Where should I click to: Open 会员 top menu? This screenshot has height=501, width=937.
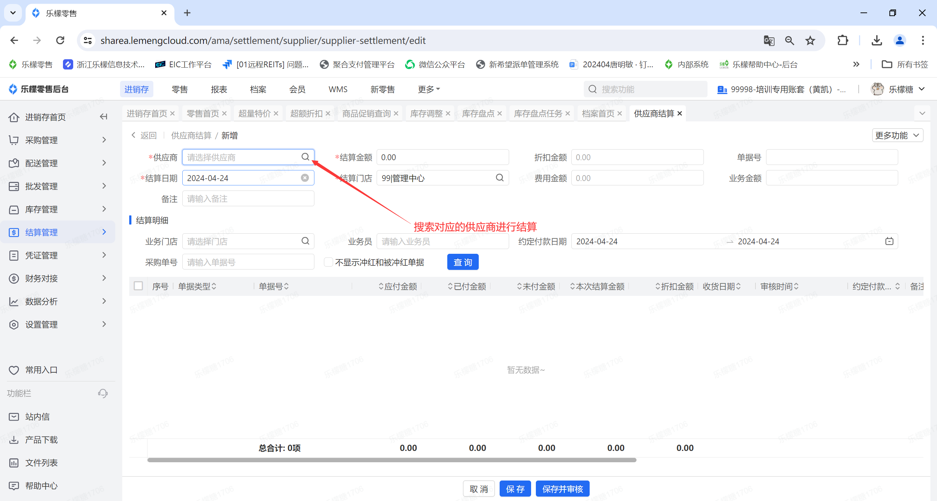[297, 89]
